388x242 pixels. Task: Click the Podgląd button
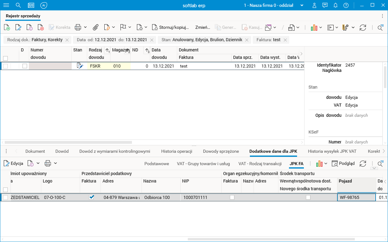pyautogui.click(x=343, y=163)
